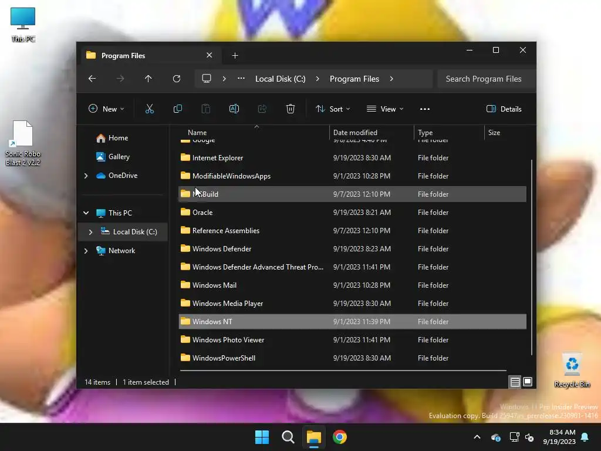Select the Reference Assemblies folder
The height and width of the screenshot is (451, 601).
tap(352, 231)
